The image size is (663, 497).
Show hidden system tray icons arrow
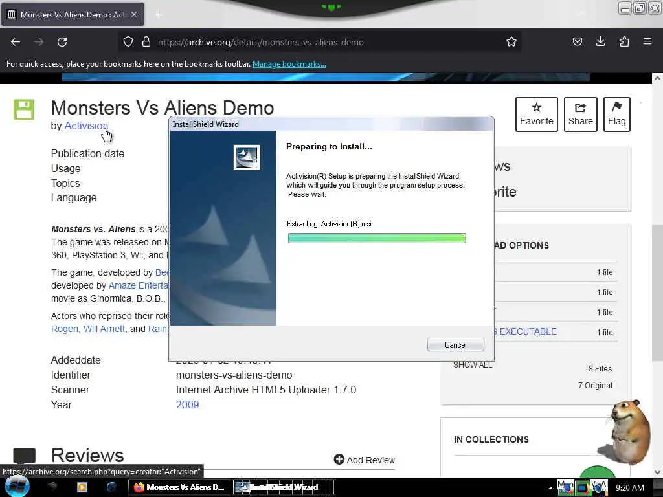coord(550,488)
